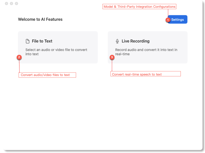Maximize the AI Features window
The image size is (205, 153).
(x=16, y=3)
